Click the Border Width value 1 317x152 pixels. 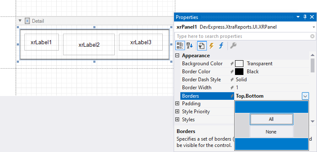237,88
